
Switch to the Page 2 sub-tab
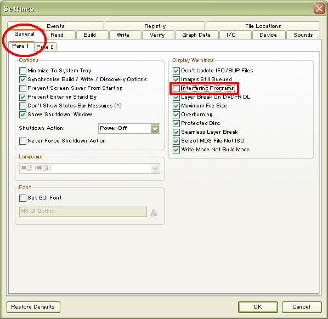pyautogui.click(x=45, y=47)
